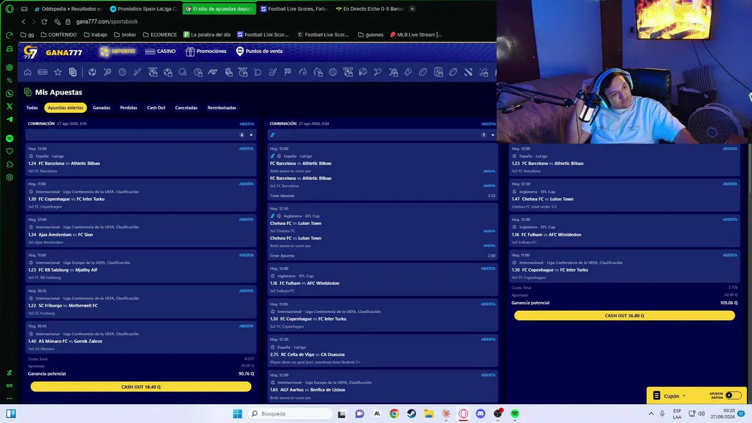Switch to En Directo Elche browser tab

[x=370, y=9]
